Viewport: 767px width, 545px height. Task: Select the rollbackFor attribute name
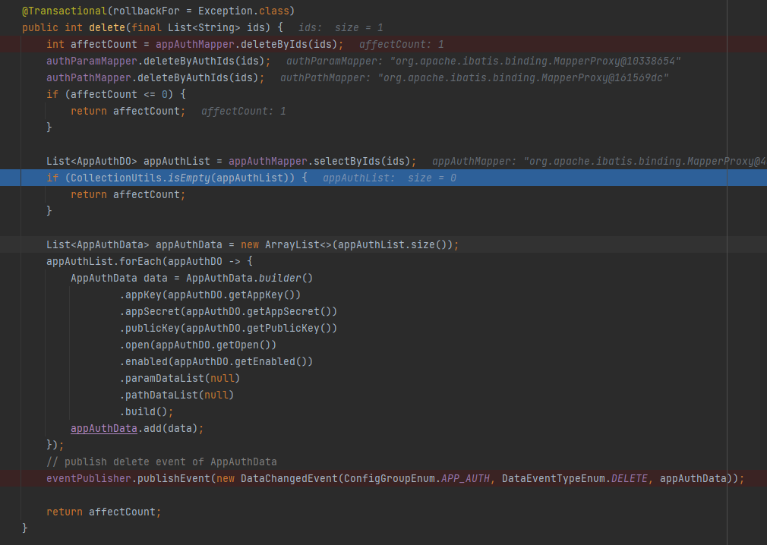[147, 11]
